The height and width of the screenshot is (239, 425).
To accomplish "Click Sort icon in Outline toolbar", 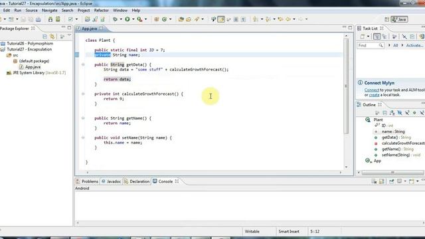I will (x=392, y=113).
